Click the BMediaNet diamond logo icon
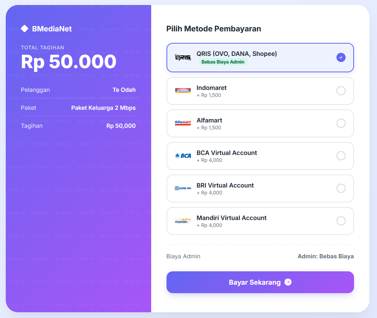This screenshot has width=377, height=318. (24, 29)
